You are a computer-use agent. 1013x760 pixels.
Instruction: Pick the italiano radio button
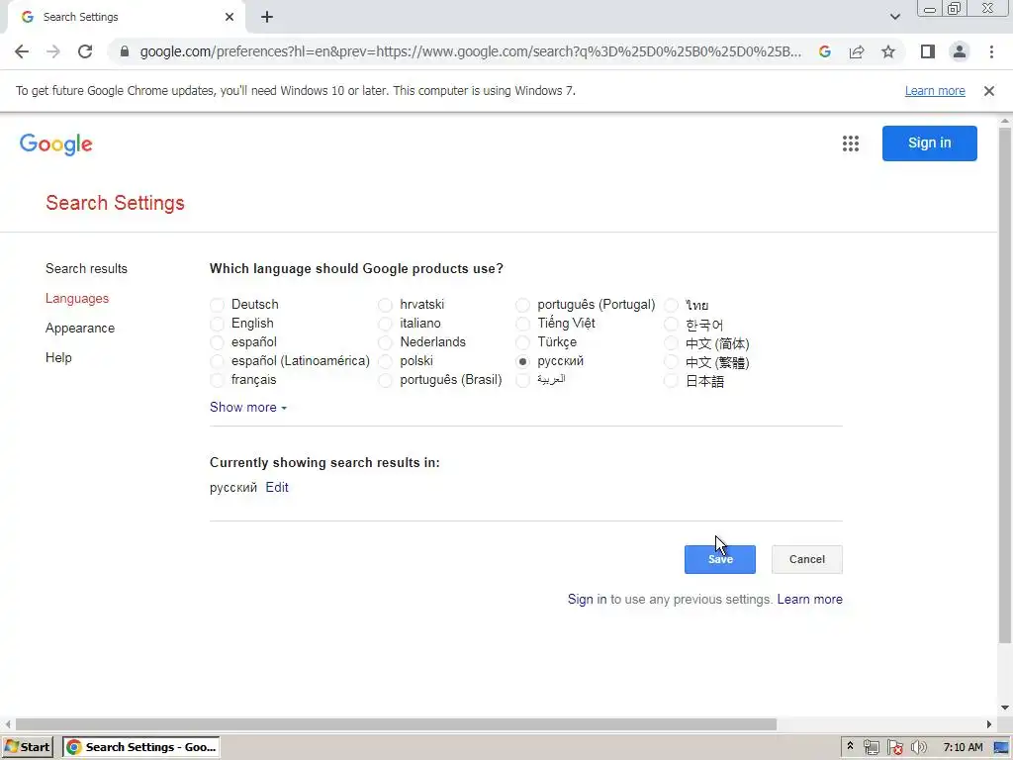385,324
